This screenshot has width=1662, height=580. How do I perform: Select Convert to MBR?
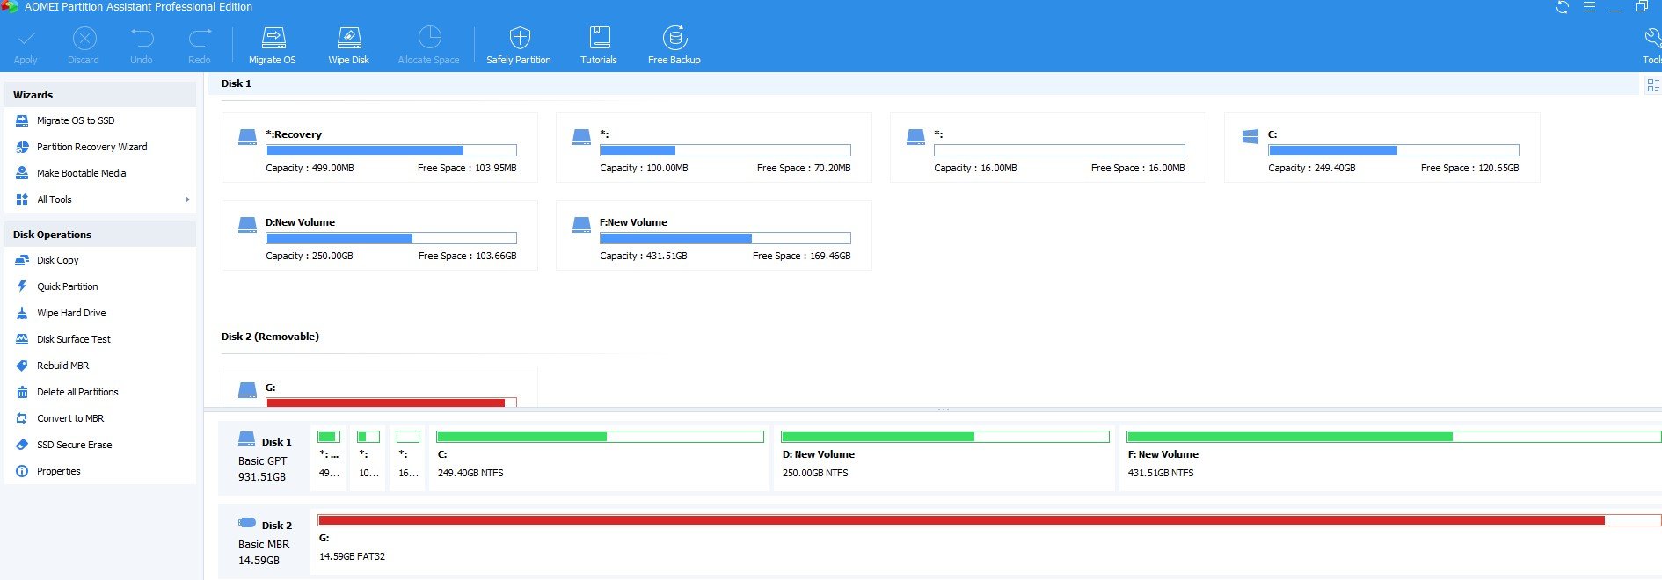coord(70,418)
